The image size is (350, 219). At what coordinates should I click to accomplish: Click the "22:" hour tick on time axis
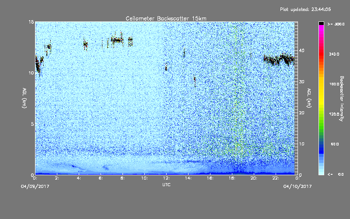click(x=276, y=178)
